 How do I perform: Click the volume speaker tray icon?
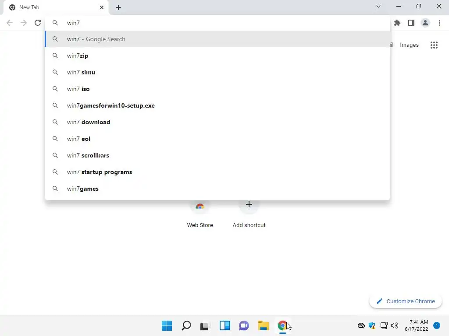pos(395,325)
